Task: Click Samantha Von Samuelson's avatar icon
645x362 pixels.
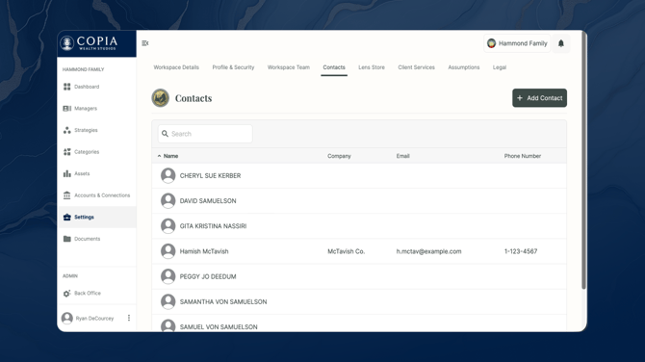Action: pos(168,302)
